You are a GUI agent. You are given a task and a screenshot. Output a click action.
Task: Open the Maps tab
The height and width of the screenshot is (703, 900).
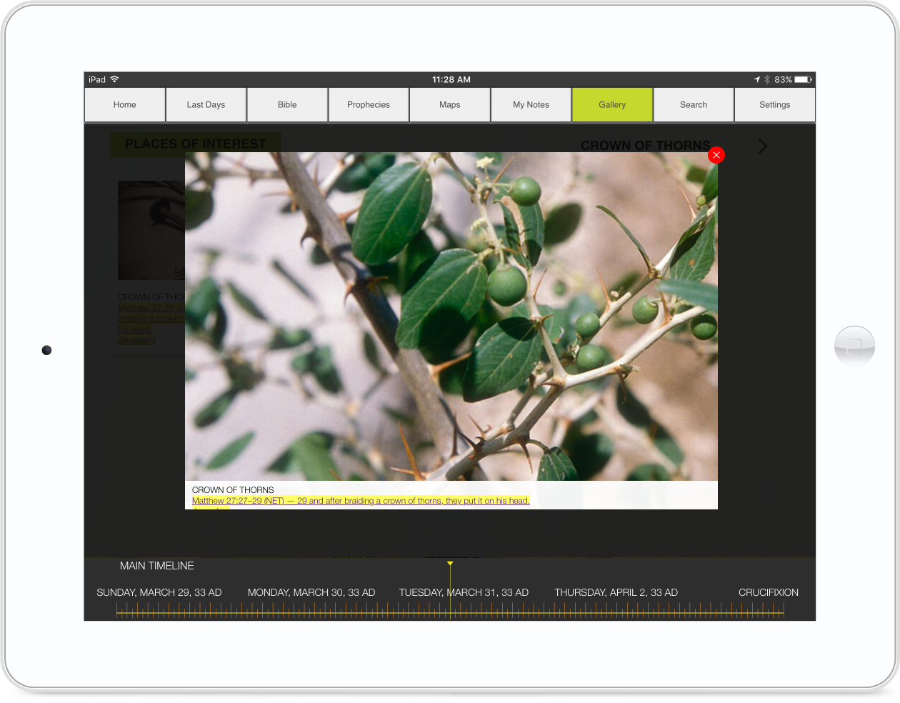[x=450, y=105]
